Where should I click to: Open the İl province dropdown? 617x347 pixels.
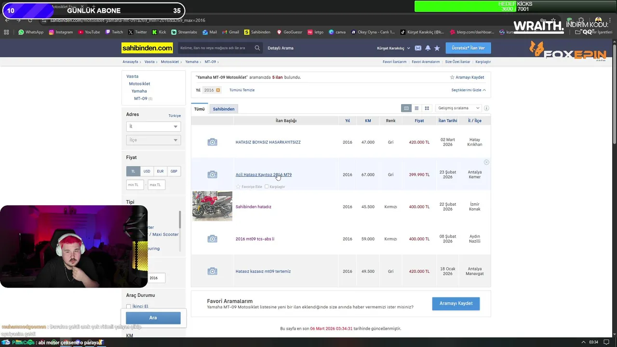point(153,126)
